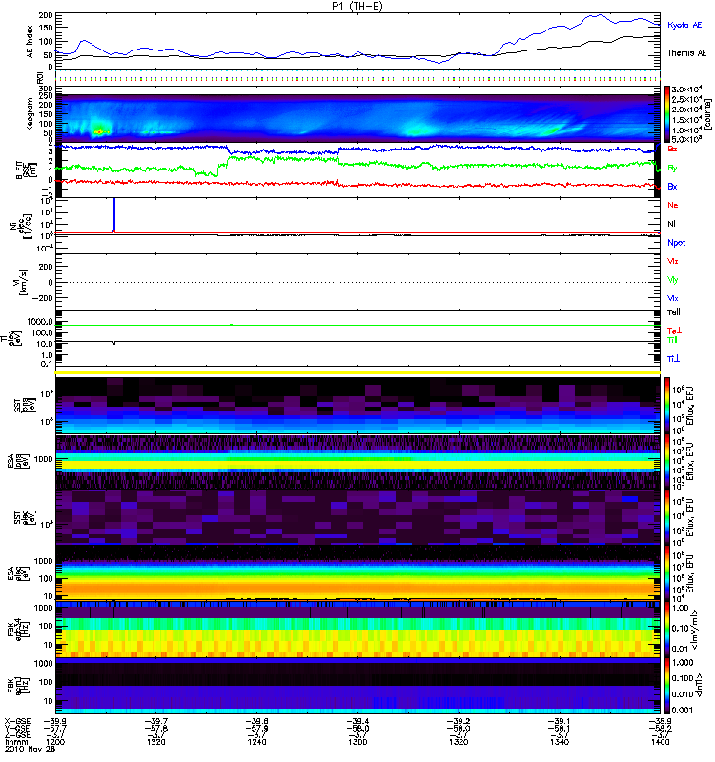This screenshot has width=715, height=762.
Task: Click the plot title P1 (TH-B)
Action: pos(357,6)
